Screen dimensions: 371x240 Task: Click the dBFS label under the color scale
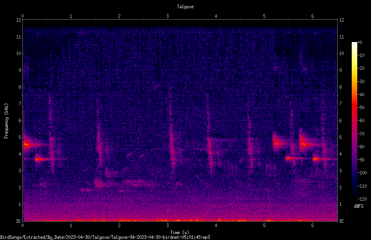click(358, 206)
